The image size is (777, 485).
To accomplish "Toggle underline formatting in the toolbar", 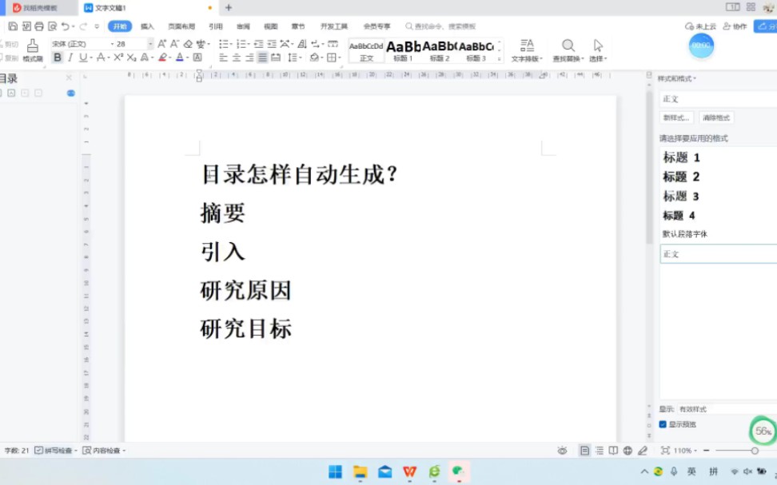I will [82, 58].
